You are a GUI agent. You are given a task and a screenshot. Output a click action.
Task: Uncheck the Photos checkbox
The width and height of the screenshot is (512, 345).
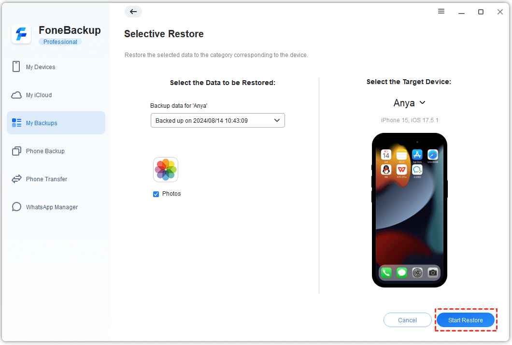(156, 194)
